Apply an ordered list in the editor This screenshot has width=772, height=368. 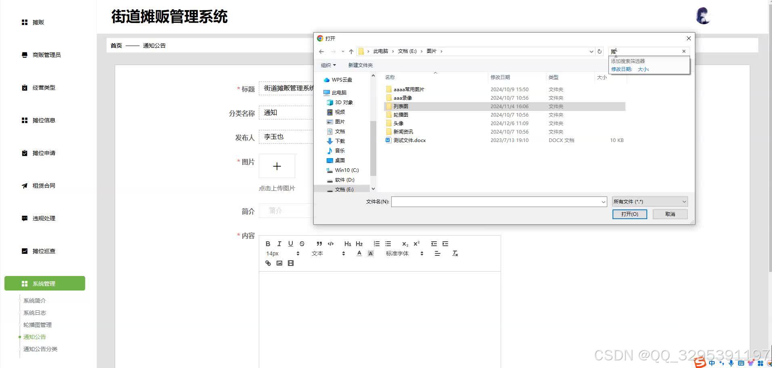[x=376, y=243]
